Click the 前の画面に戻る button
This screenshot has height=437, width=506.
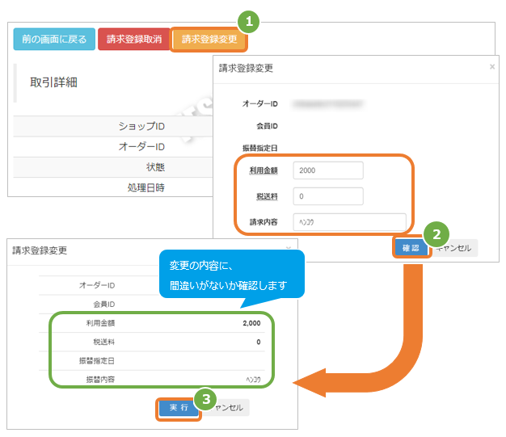coord(54,39)
